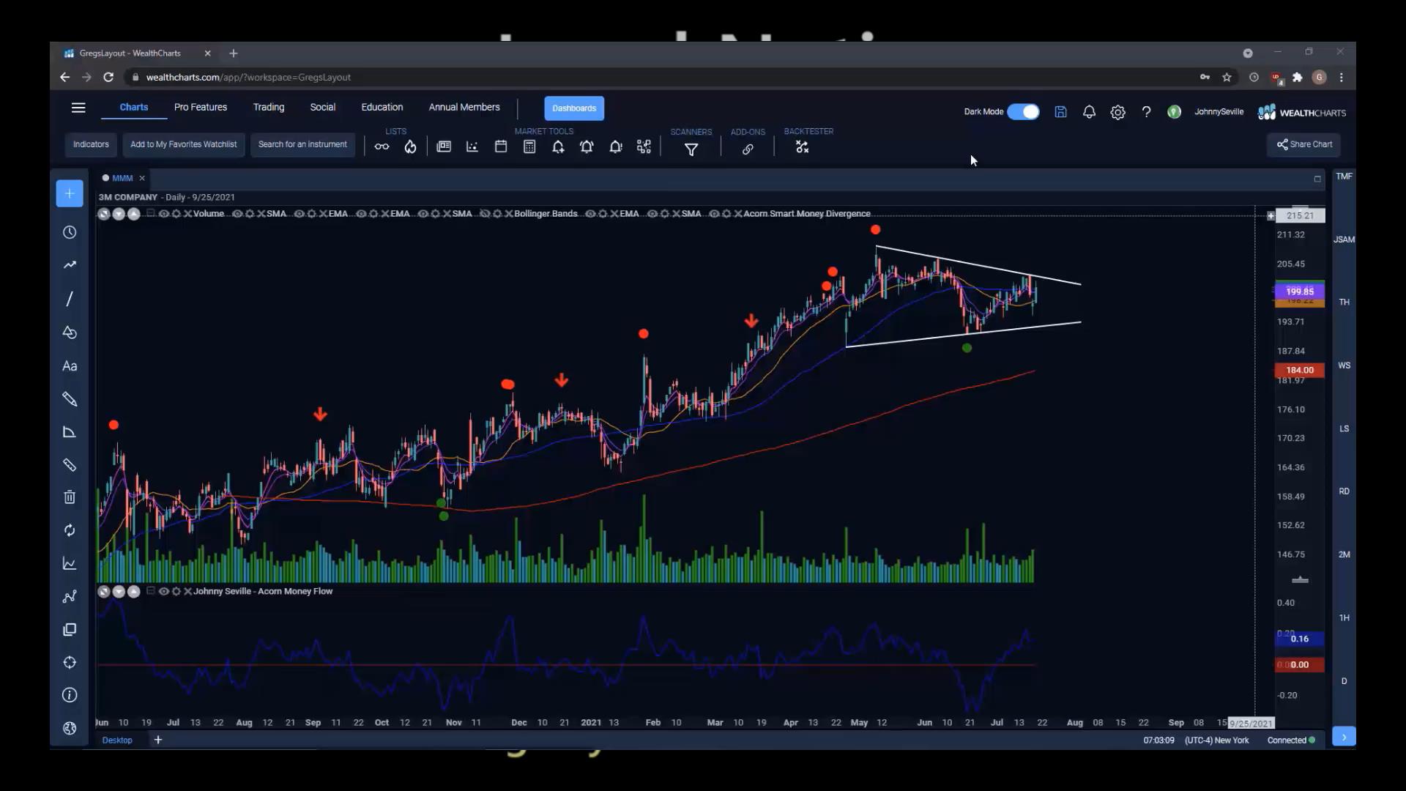The width and height of the screenshot is (1406, 791).
Task: Toggle visibility eye of Volume indicator
Action: [x=164, y=214]
